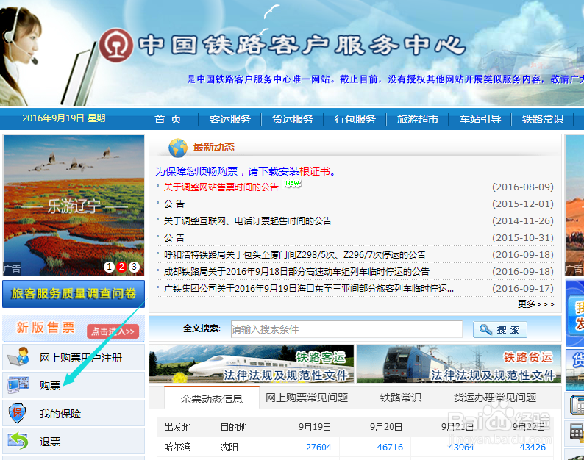Open 货运服务 menu

pyautogui.click(x=293, y=119)
